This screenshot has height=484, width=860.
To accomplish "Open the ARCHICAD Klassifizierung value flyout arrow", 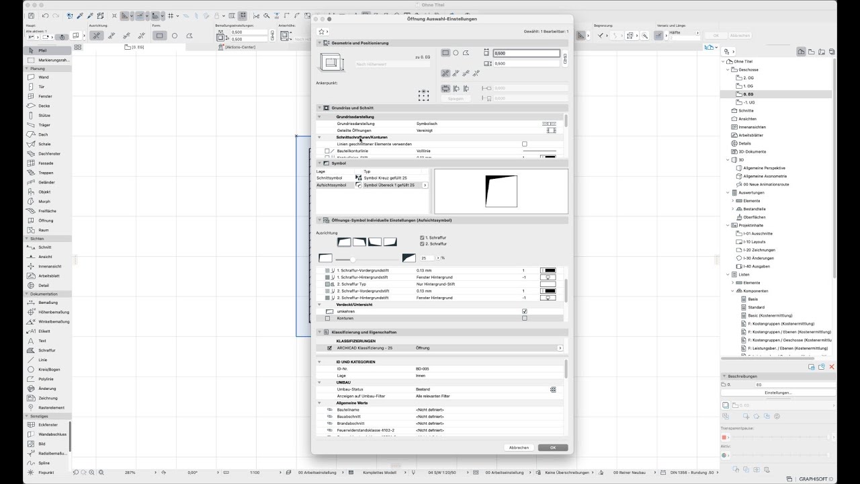I will click(x=560, y=348).
